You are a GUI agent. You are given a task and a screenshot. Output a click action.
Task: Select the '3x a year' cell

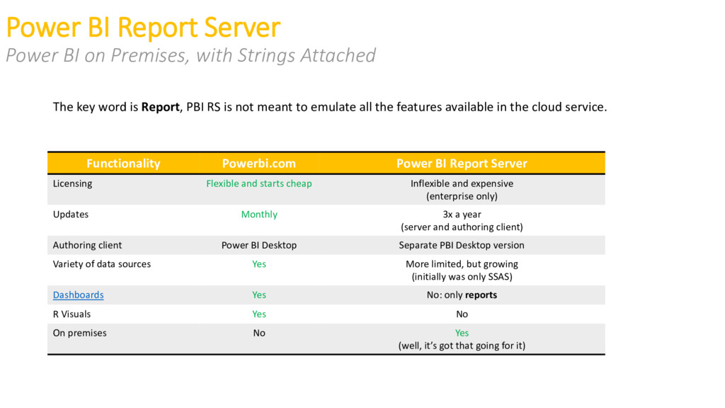462,215
